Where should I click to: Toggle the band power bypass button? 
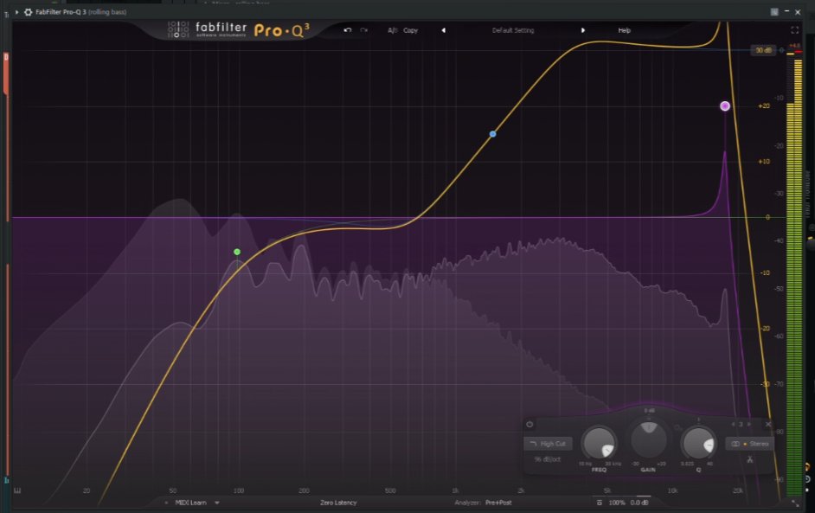tap(529, 425)
